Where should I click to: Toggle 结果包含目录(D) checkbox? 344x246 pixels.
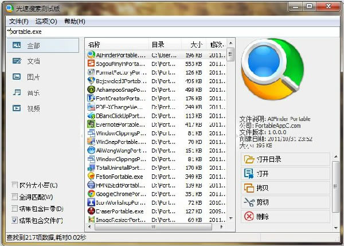14,208
